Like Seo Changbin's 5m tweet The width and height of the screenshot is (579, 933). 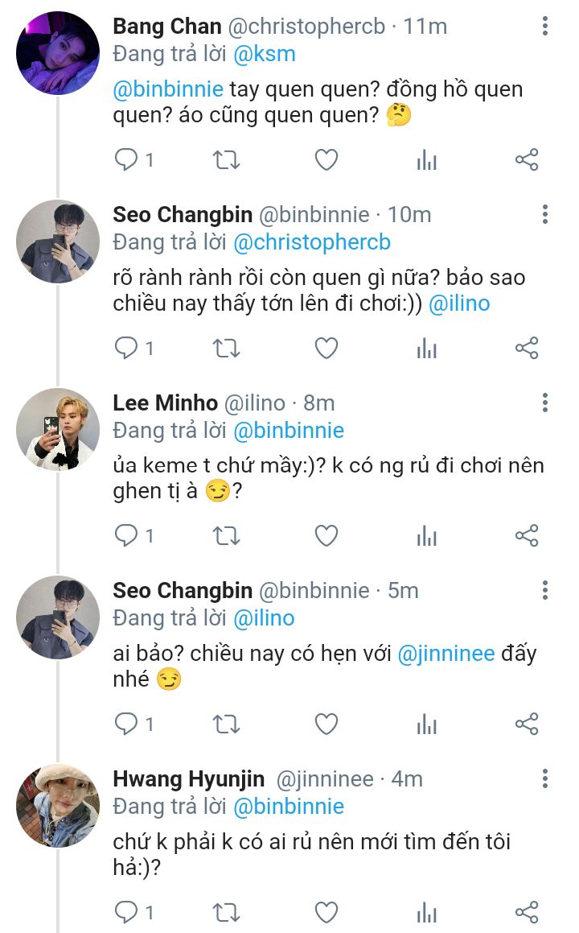(x=326, y=725)
